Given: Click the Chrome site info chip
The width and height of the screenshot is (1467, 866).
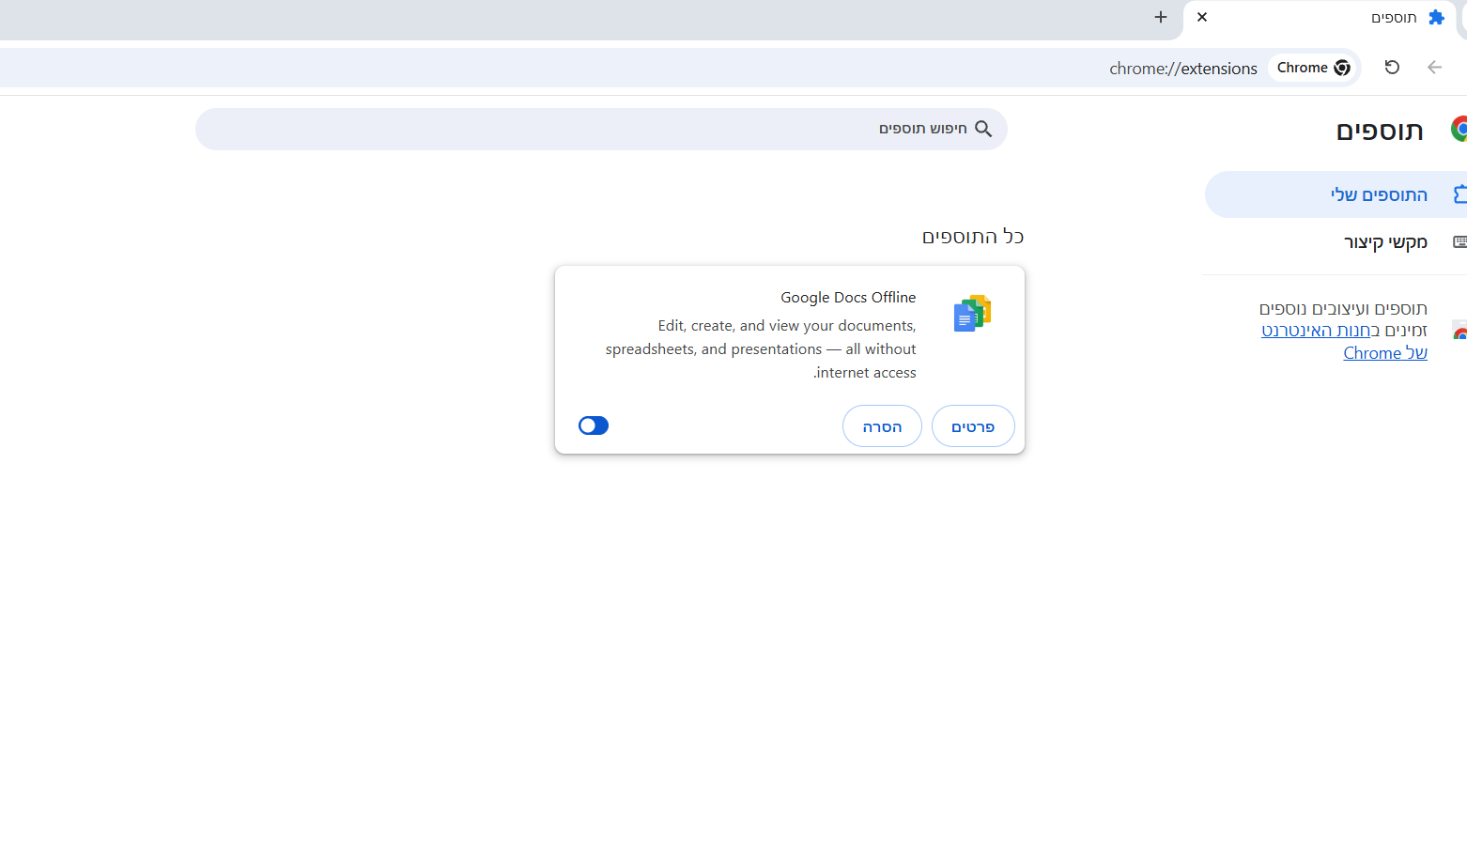Looking at the screenshot, I should tap(1314, 68).
